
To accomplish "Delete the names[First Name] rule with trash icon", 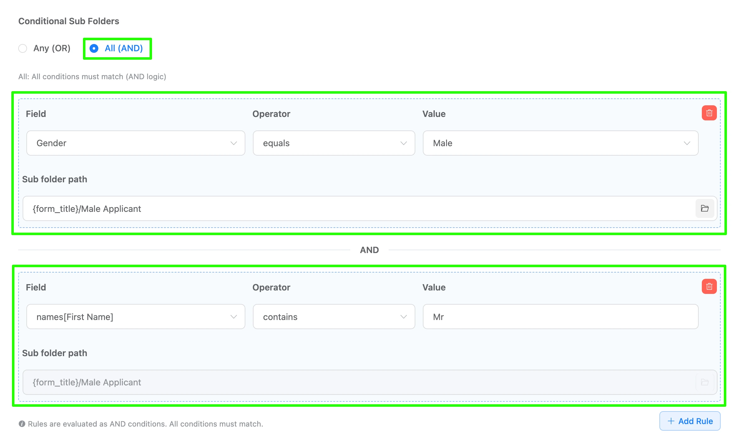I will click(709, 286).
